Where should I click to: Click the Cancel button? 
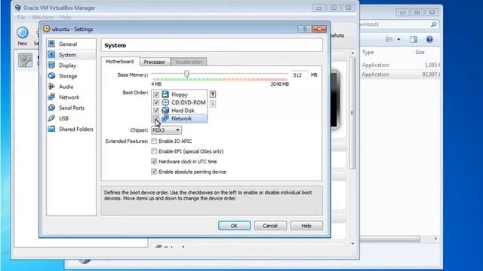[270, 226]
